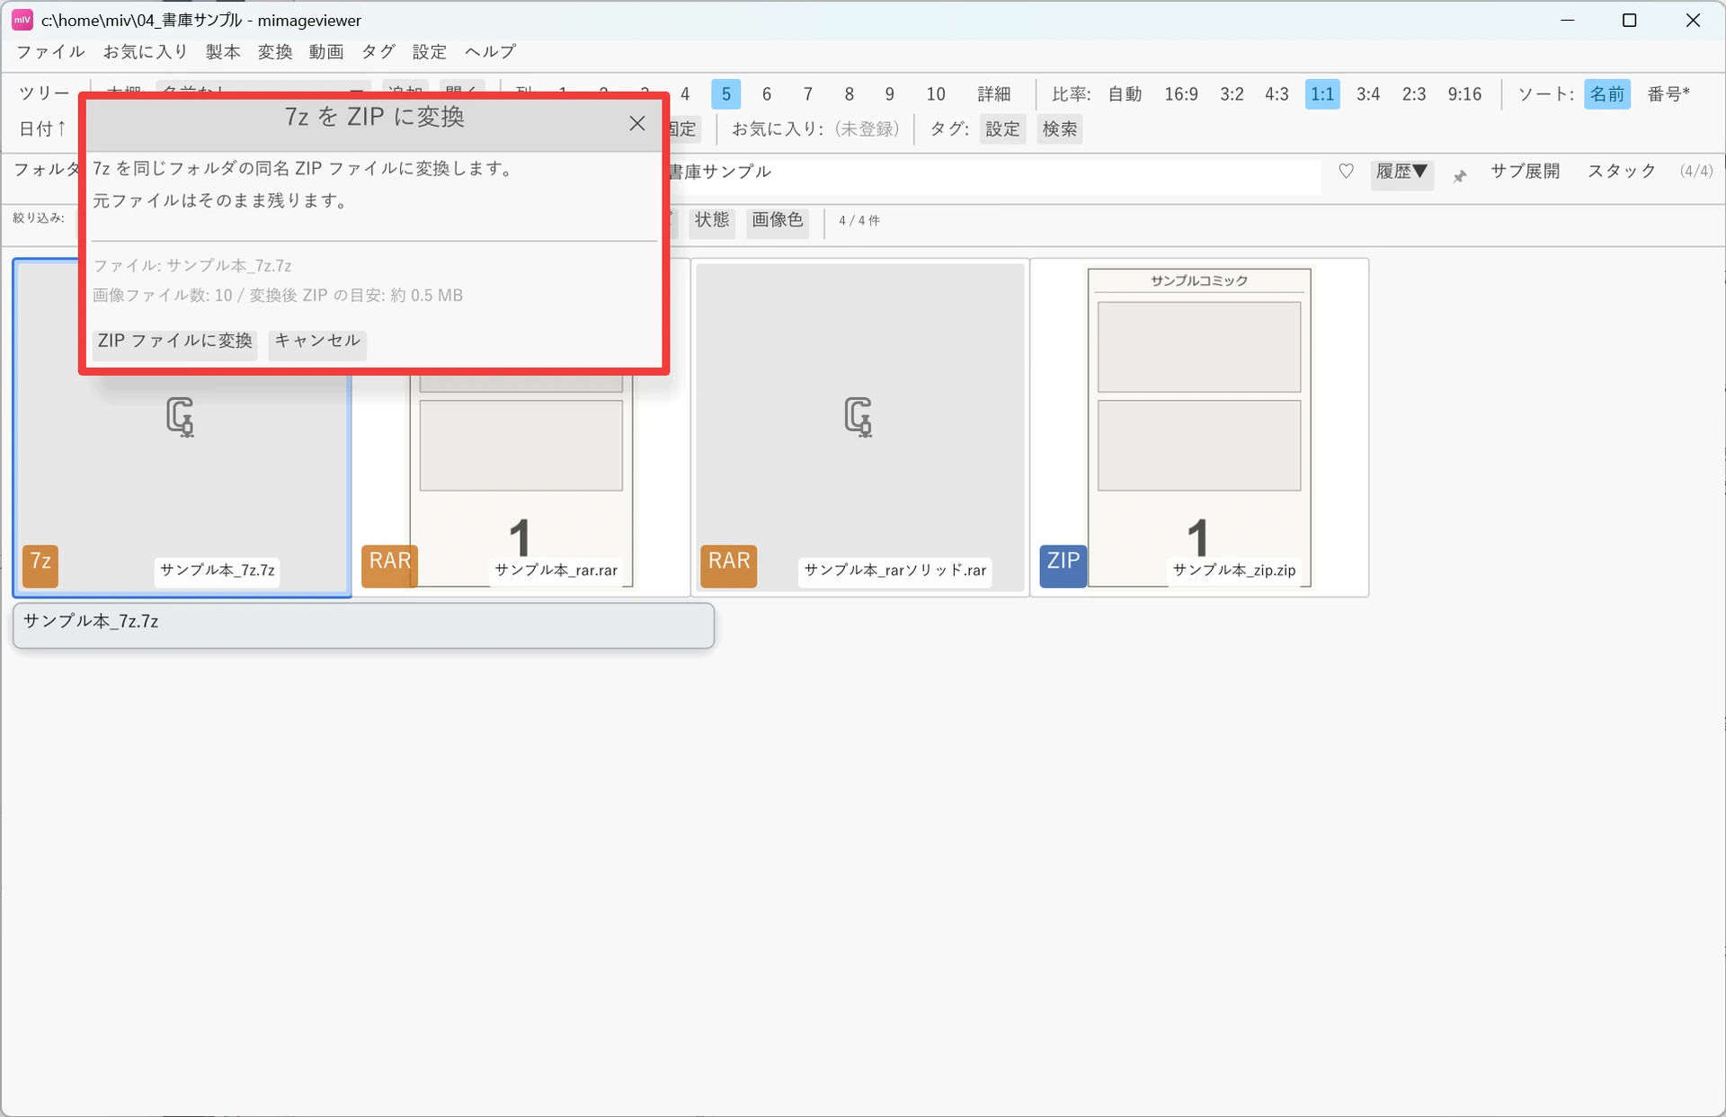Screen dimensions: 1726x1117
Task: Select 16:9 aspect ratio
Action: point(1181,93)
